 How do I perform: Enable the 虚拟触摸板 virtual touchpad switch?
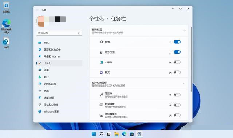[177, 115]
